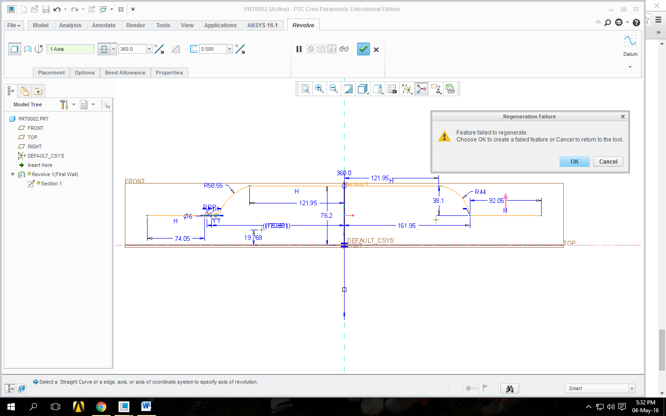Open the Customize Quick Access dropdown arrow

click(x=133, y=9)
